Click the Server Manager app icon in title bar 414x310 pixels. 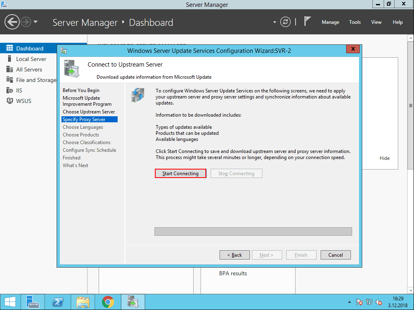(4, 4)
